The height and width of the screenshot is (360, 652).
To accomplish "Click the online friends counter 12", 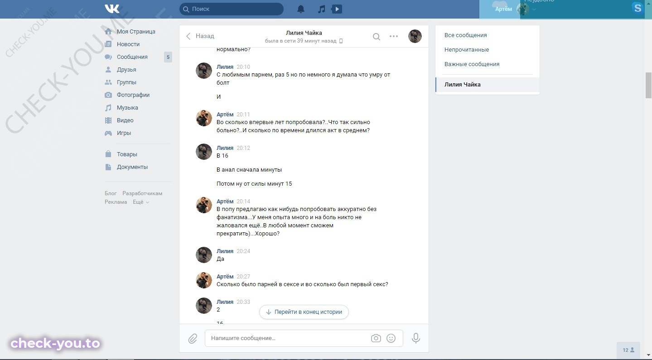I will [628, 350].
